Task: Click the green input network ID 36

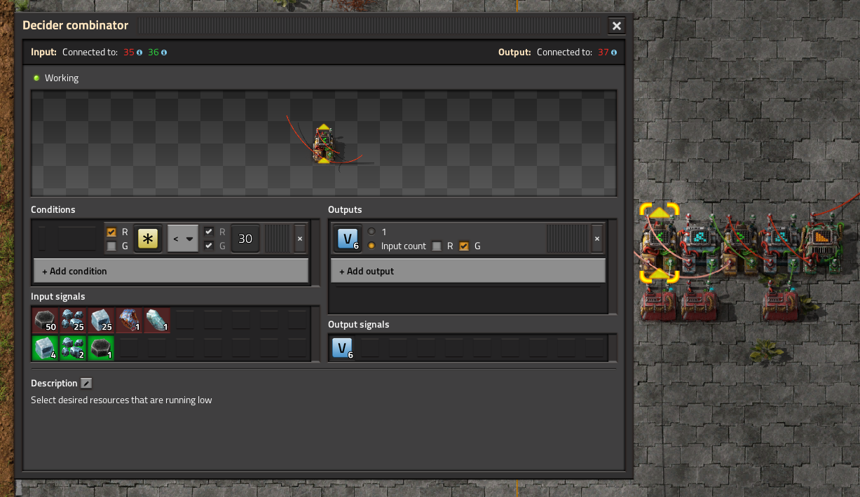Action: (x=153, y=52)
